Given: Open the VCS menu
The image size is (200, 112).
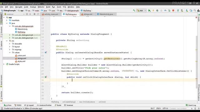Looking at the screenshot, I should (64, 7).
